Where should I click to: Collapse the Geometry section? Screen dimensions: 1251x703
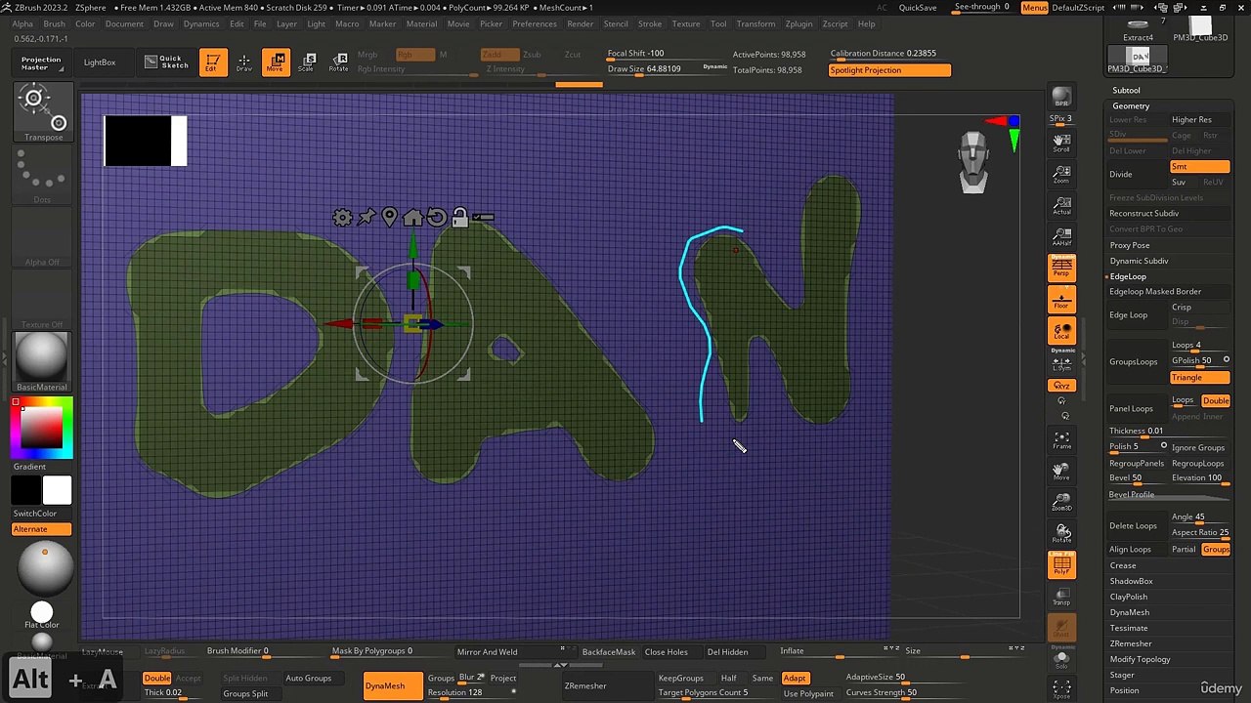pos(1131,105)
